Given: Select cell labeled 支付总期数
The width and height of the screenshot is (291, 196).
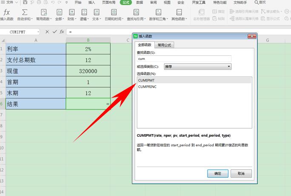Looking at the screenshot, I should (36, 60).
